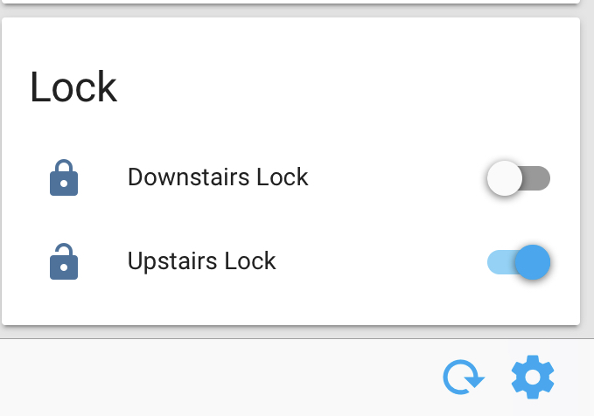This screenshot has width=594, height=416.
Task: Reload the dashboard with the circular arrow
Action: (464, 378)
